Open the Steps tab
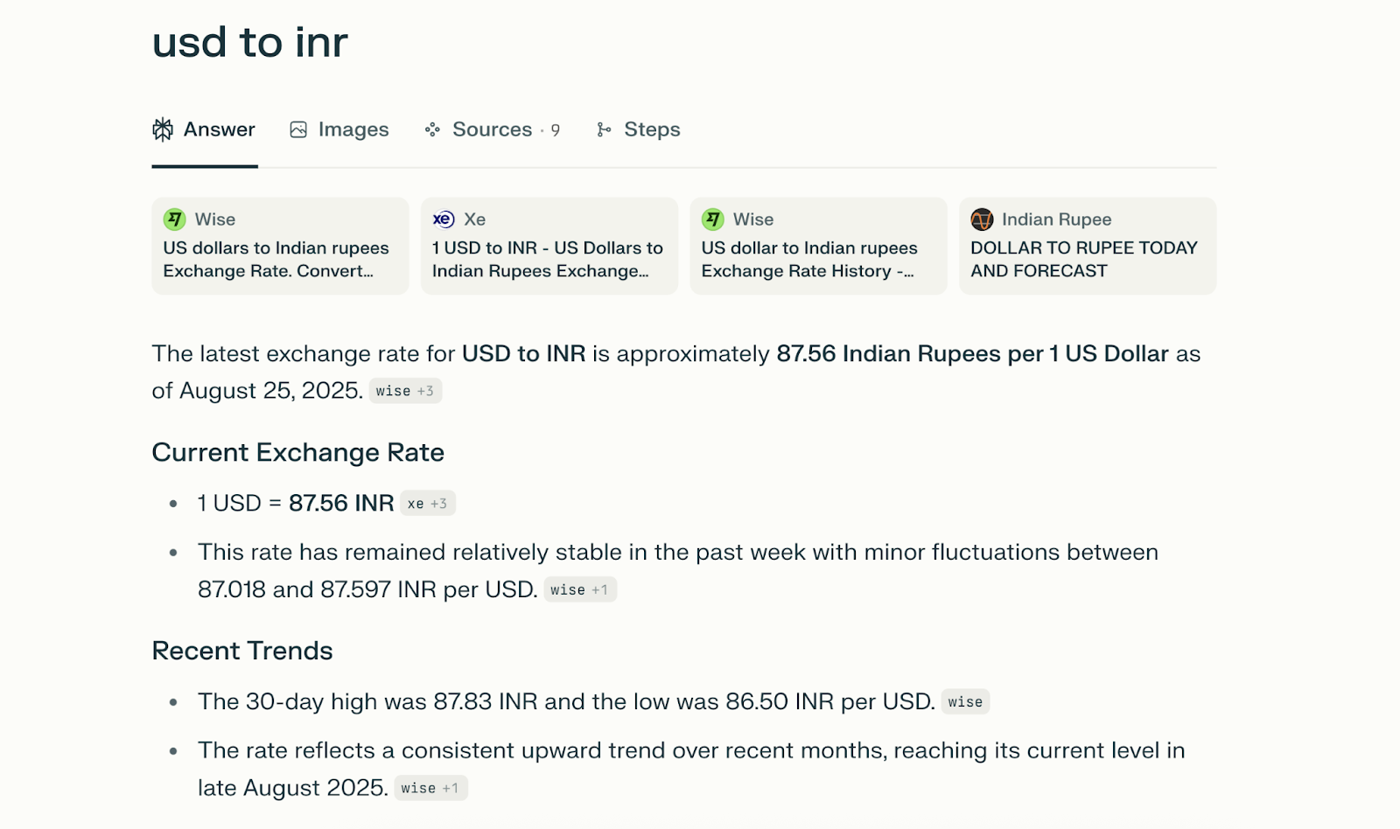The height and width of the screenshot is (829, 1400). point(652,129)
